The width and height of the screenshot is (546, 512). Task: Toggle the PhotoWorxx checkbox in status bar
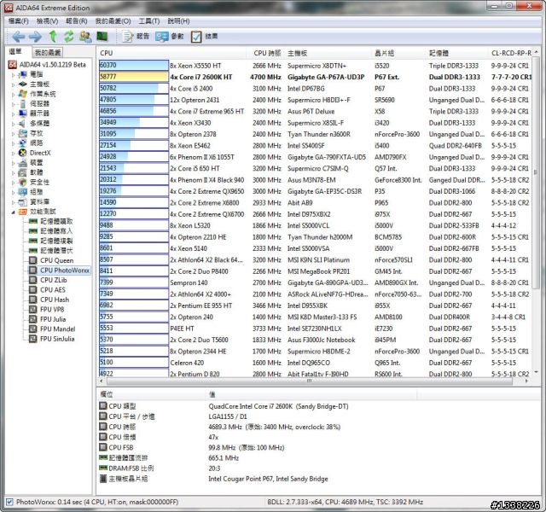pos(9,502)
